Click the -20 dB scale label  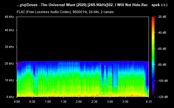pos(162,17)
